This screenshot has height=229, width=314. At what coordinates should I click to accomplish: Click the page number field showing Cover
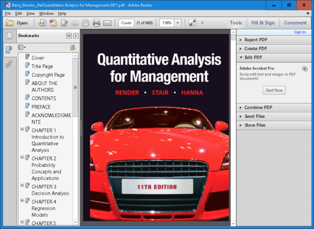[x=127, y=23]
